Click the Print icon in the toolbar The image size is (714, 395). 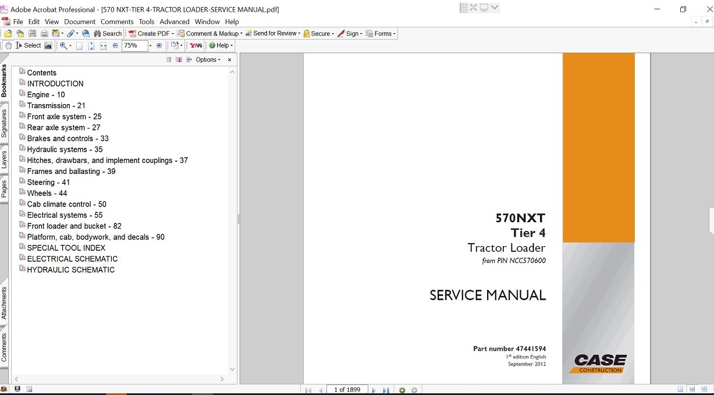(44, 34)
